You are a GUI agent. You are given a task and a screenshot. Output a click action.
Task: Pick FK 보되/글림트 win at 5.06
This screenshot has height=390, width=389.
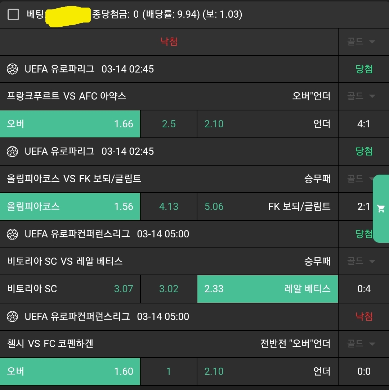[x=267, y=206]
